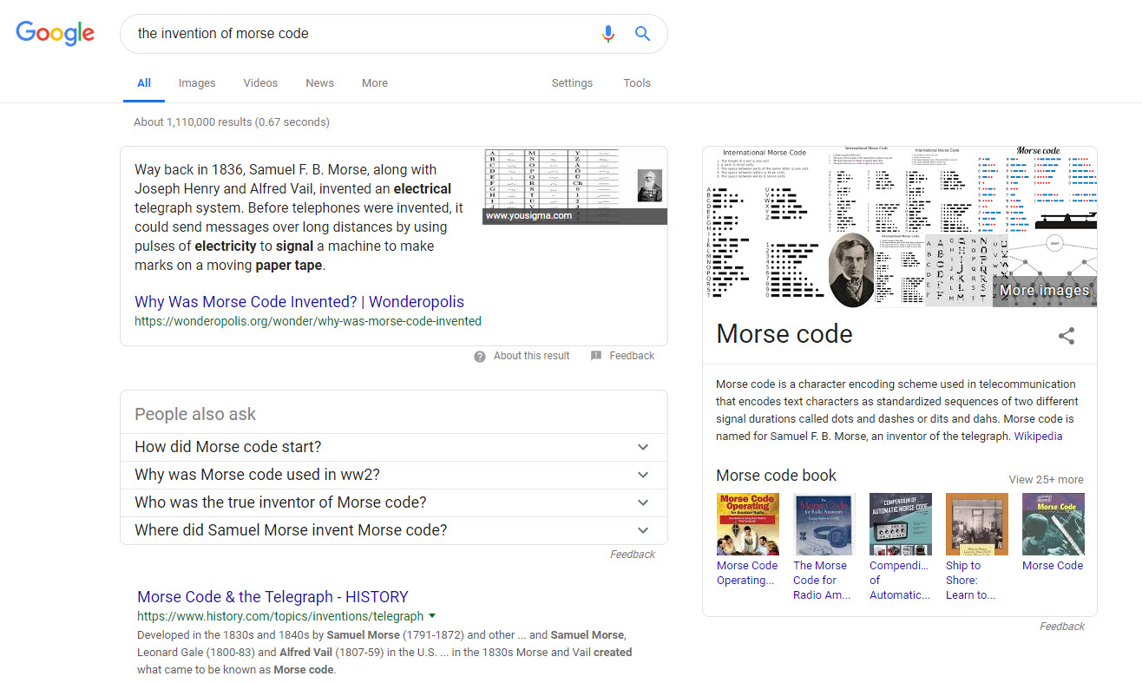1142x683 pixels.
Task: Click the blue search magnifier icon
Action: (642, 34)
